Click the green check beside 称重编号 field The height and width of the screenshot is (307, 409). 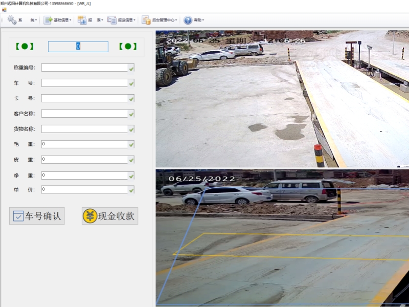[x=131, y=68]
